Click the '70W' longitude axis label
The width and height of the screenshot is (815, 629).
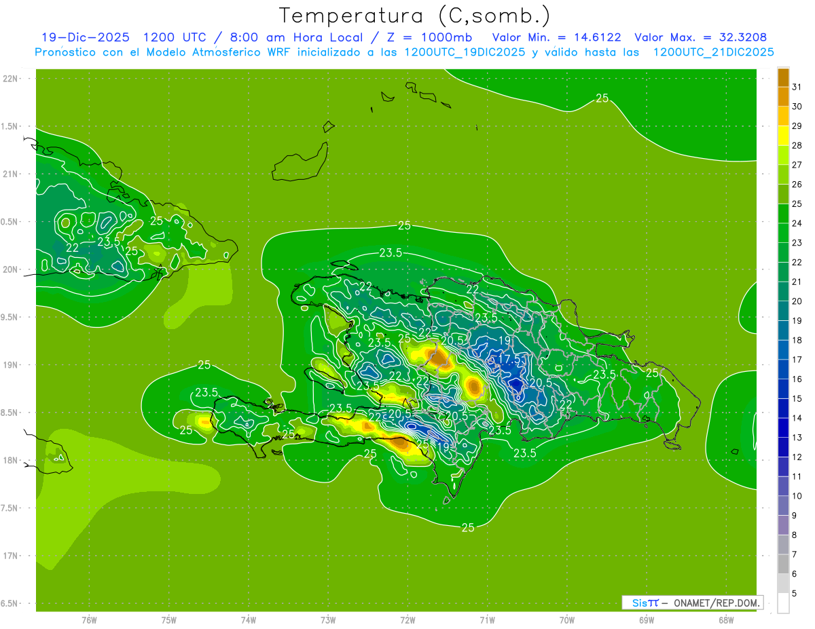(567, 620)
